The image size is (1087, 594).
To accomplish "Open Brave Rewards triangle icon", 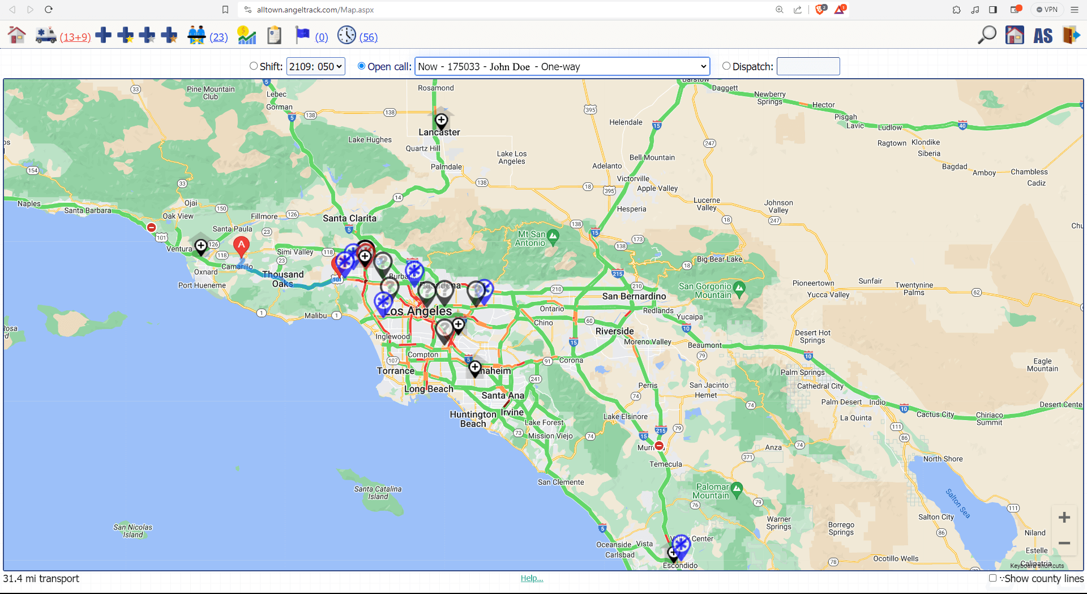I will (840, 10).
